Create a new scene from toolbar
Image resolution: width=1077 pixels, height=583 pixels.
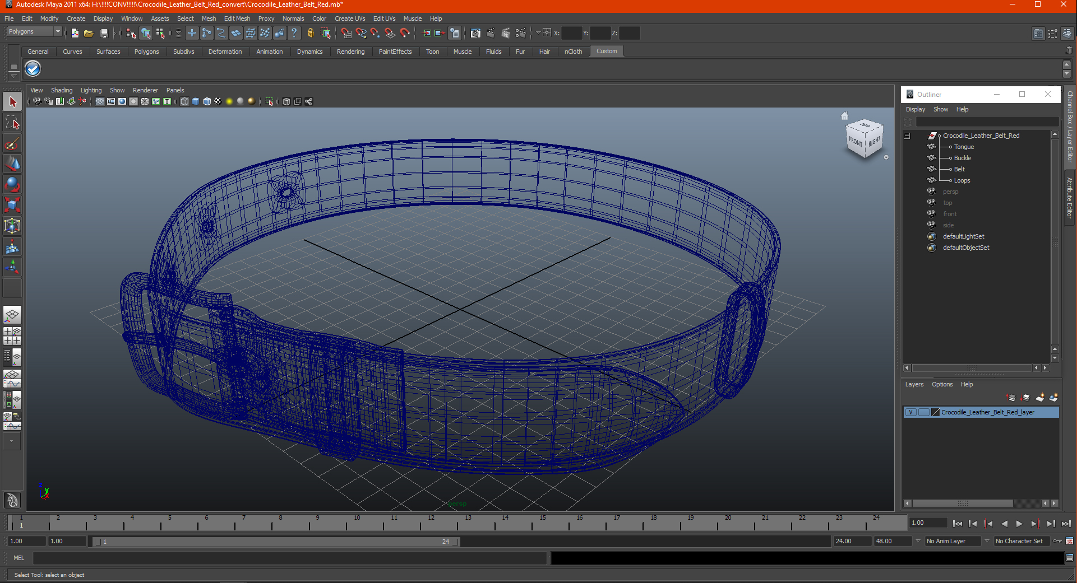[x=75, y=33]
